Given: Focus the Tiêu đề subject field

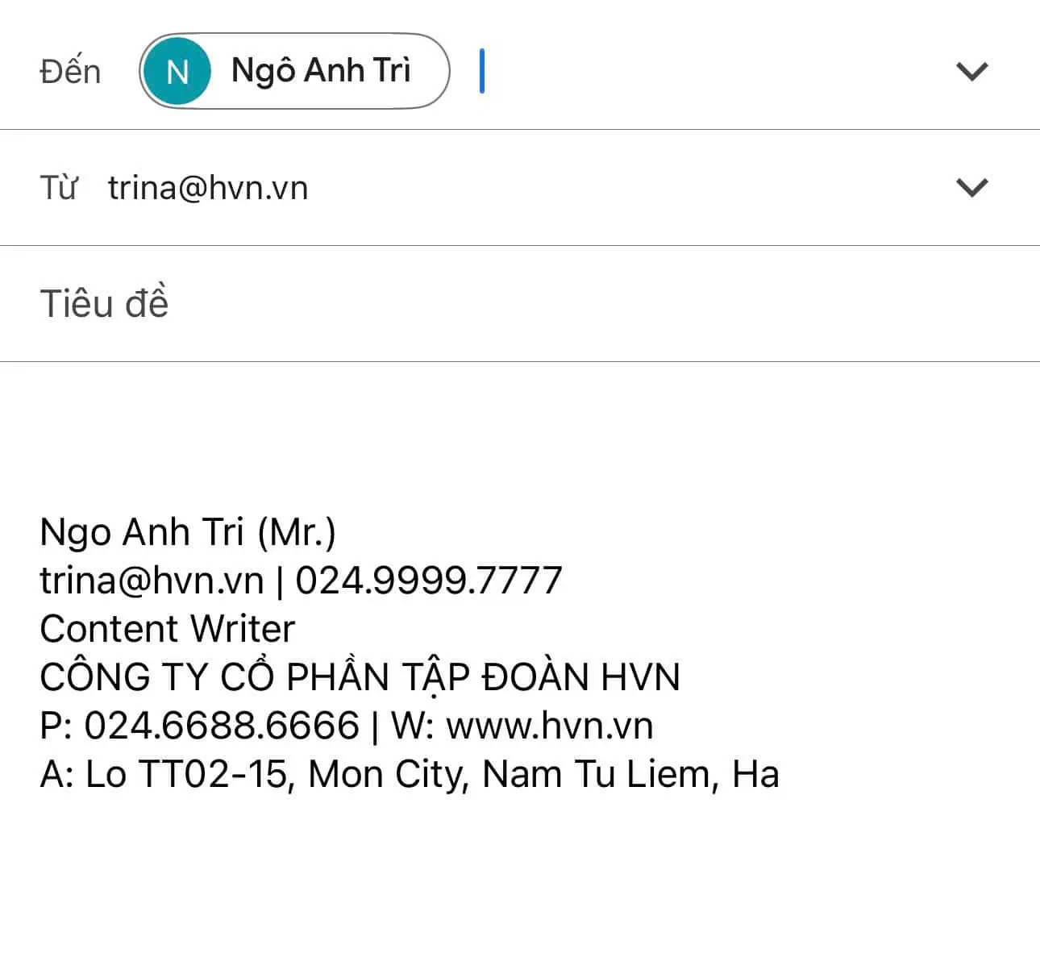Looking at the screenshot, I should tap(516, 304).
